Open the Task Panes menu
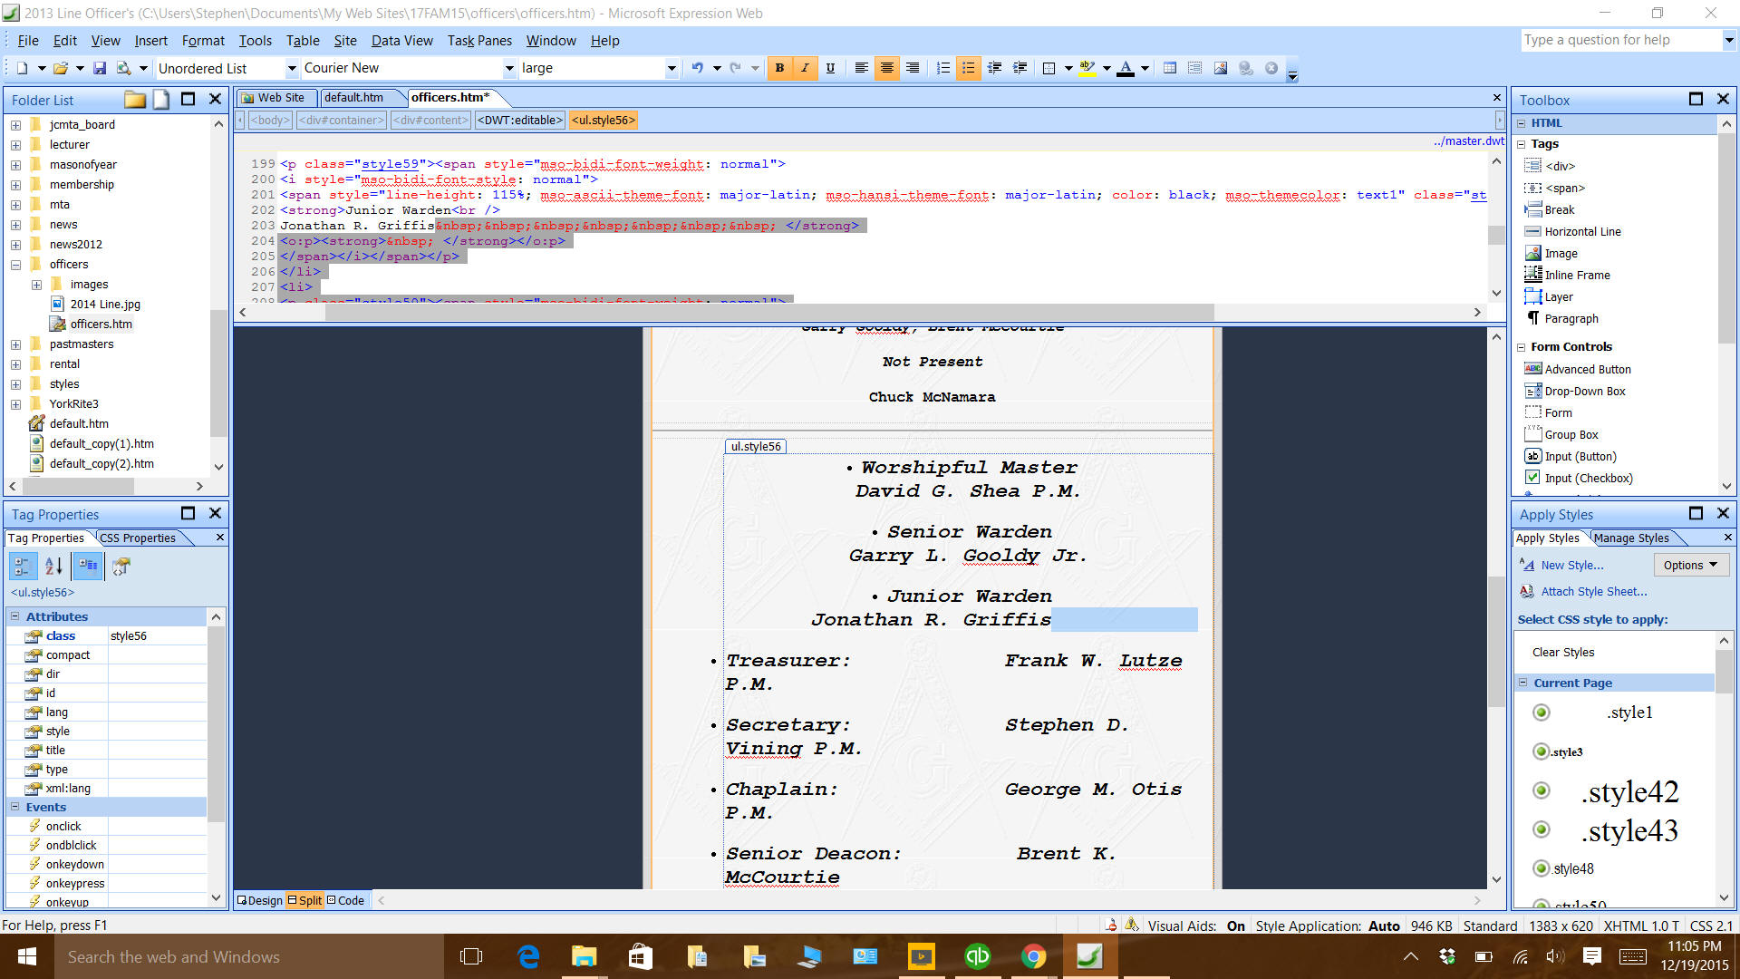The image size is (1740, 979). pos(479,41)
